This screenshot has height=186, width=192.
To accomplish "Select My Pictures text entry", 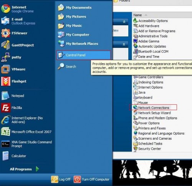I will [x=76, y=16].
